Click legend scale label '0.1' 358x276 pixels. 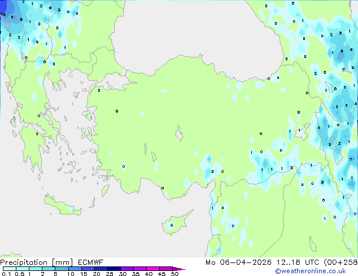point(6,274)
